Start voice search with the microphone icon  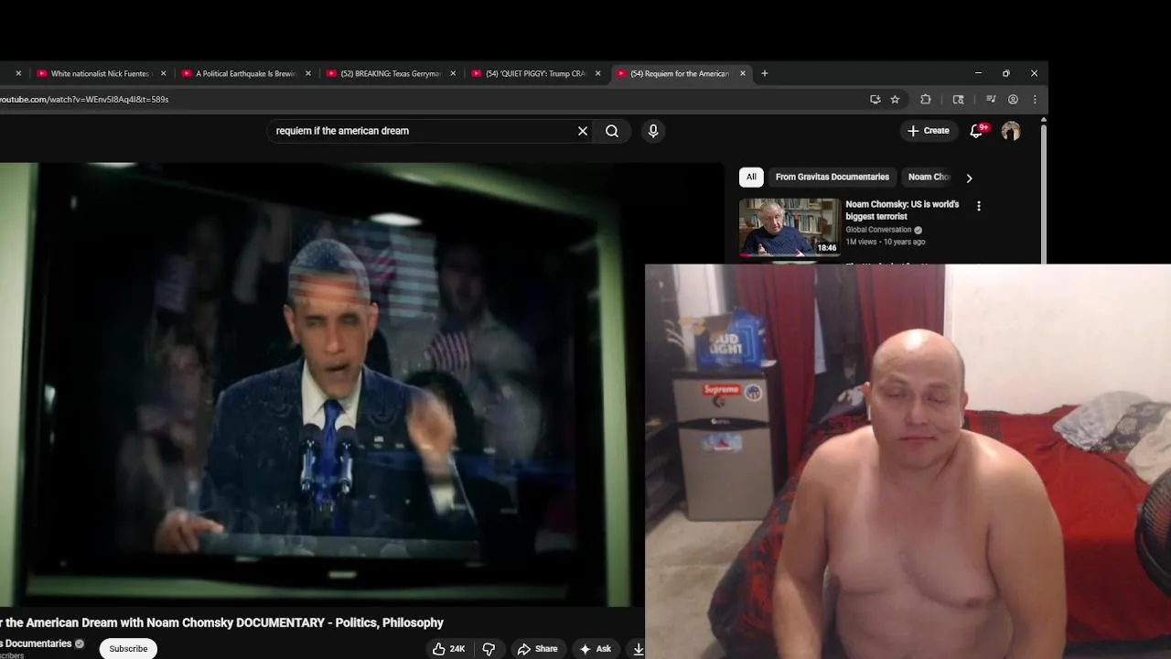pyautogui.click(x=653, y=131)
